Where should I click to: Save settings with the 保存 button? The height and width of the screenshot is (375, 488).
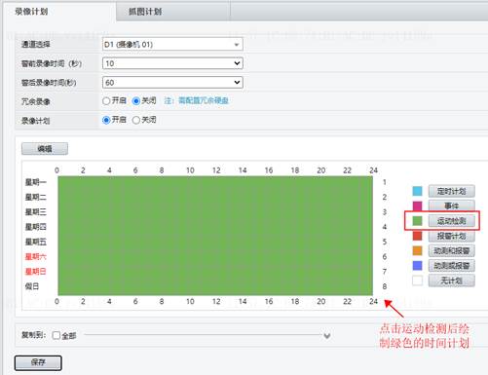point(38,362)
